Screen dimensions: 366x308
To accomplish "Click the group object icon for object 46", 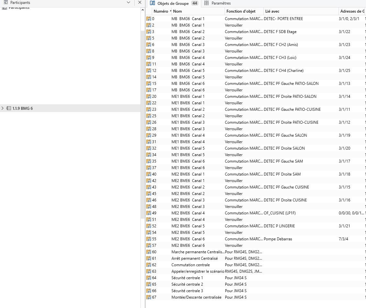I will click(149, 200).
